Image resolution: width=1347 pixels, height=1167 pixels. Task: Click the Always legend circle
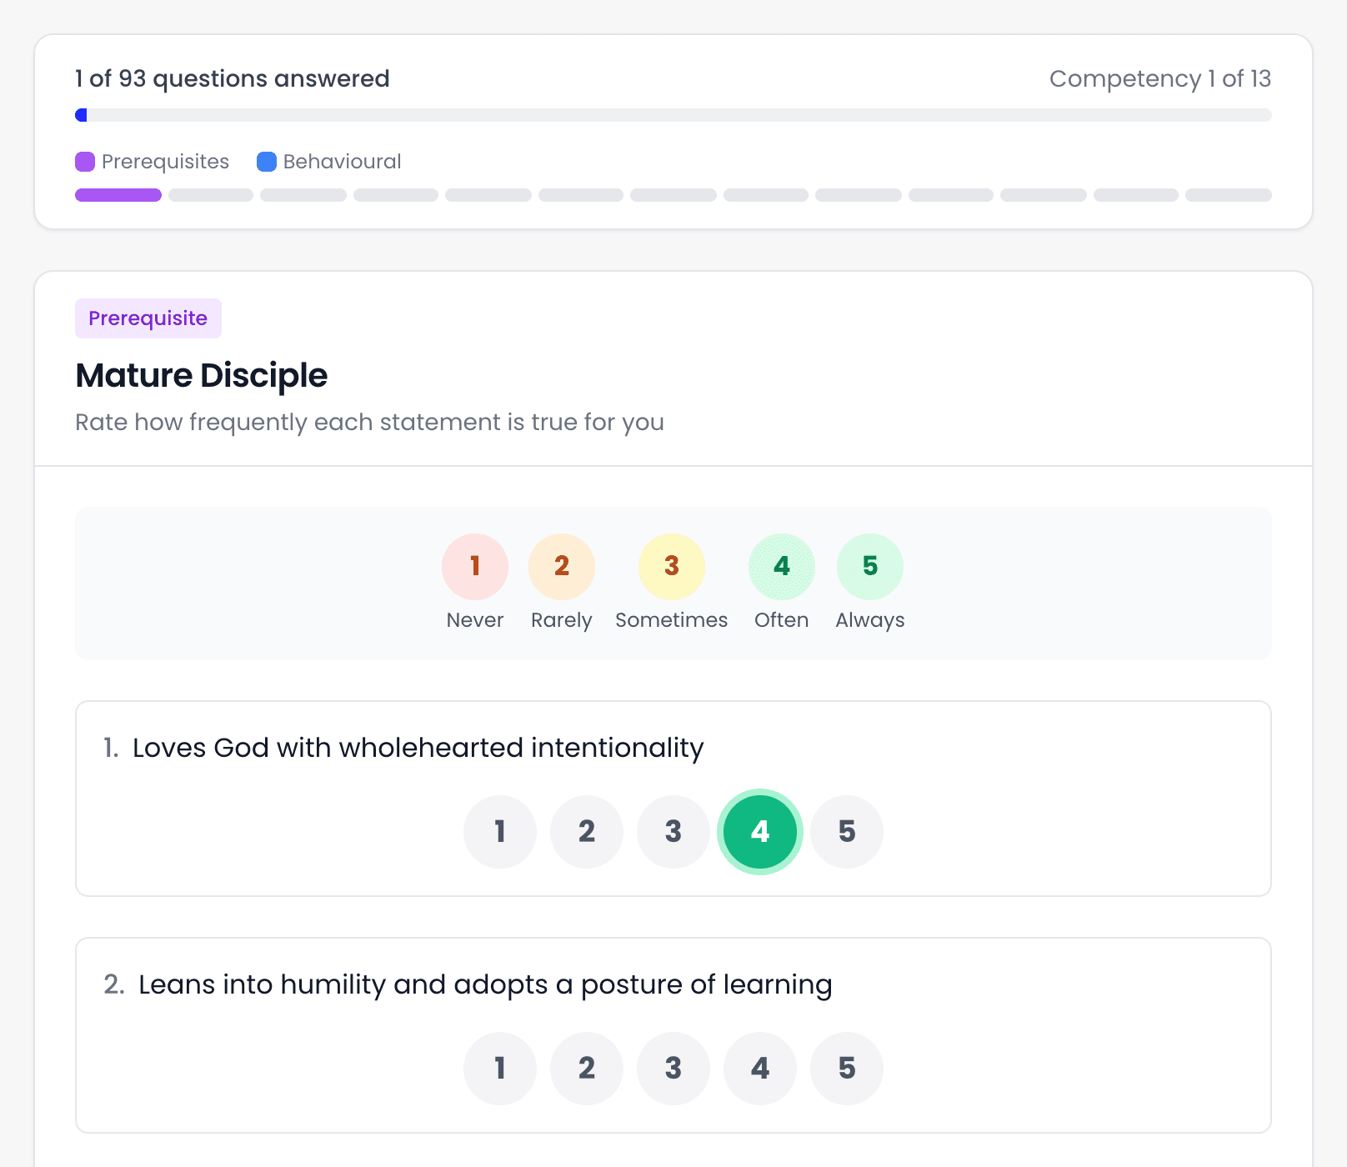870,567
